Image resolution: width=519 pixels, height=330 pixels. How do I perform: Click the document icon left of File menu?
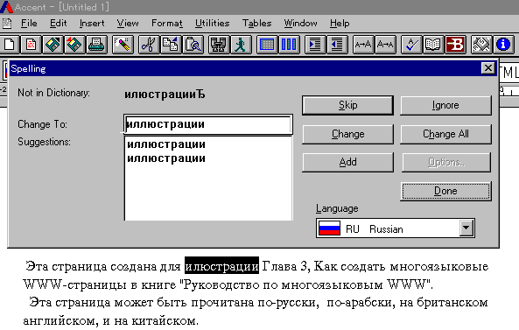(7, 23)
